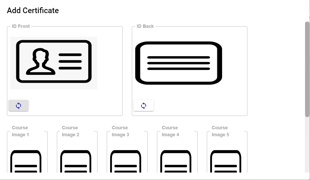
Task: Select the ID Front card placeholder image
Action: (54, 63)
